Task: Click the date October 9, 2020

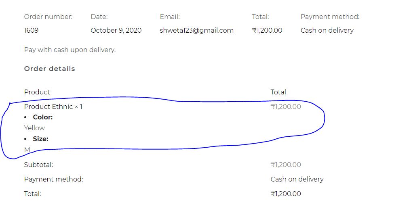Action: click(116, 30)
